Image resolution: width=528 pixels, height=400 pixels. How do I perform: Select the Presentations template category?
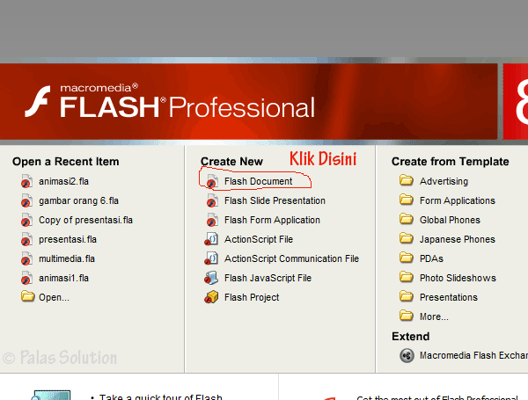pyautogui.click(x=449, y=298)
